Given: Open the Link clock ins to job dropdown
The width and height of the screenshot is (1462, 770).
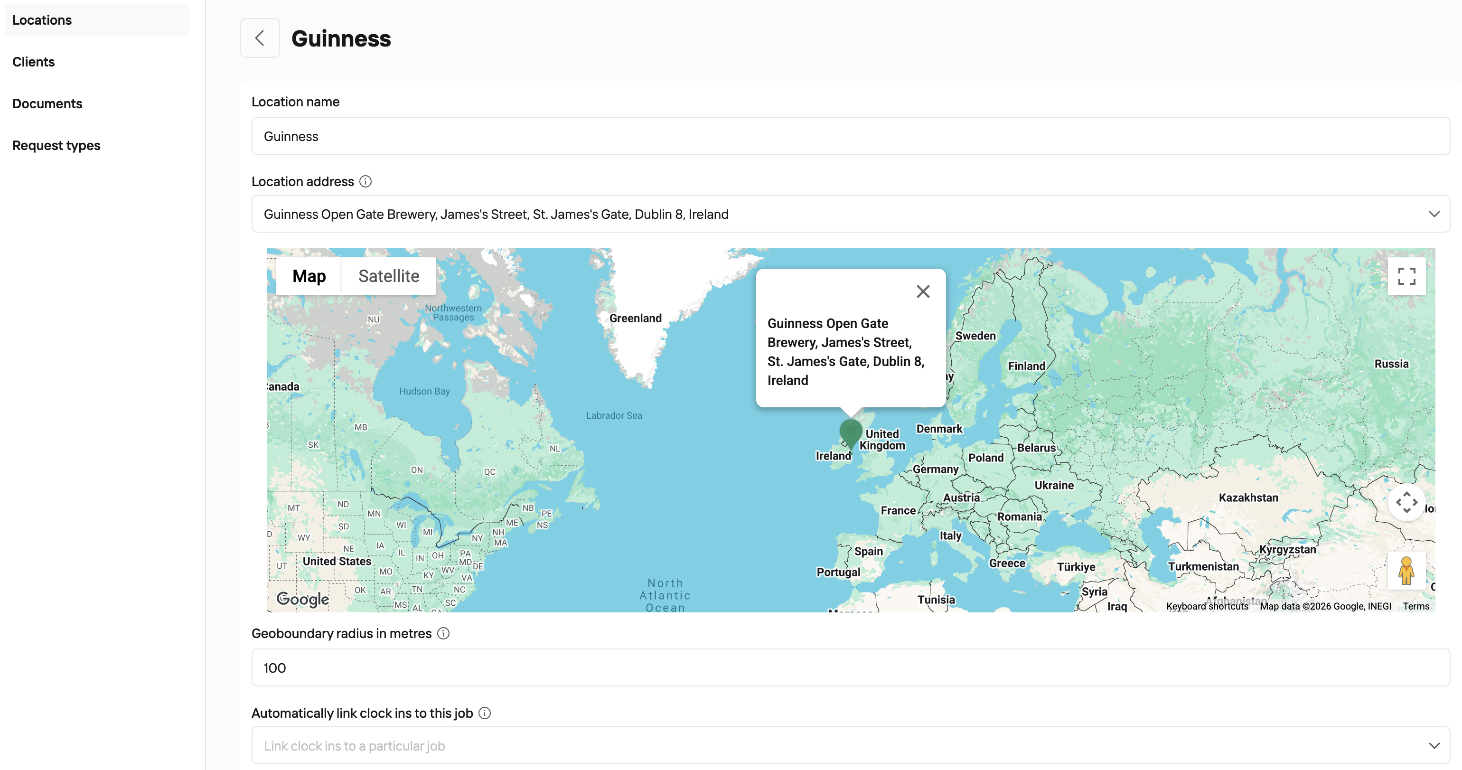Looking at the screenshot, I should point(851,746).
